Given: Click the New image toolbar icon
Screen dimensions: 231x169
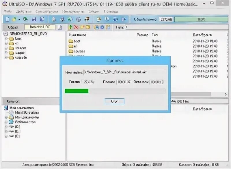Looking at the screenshot, I should tap(8, 19).
